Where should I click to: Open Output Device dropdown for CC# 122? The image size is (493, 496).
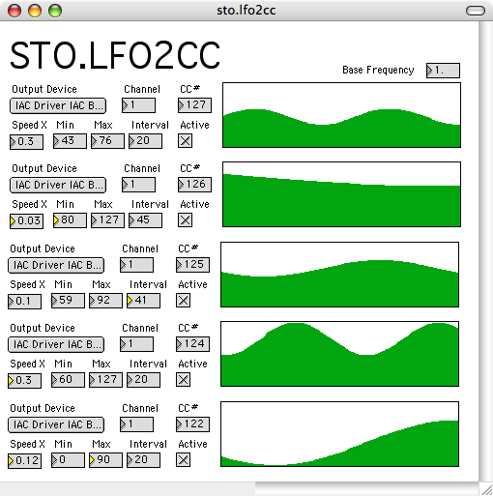[56, 424]
